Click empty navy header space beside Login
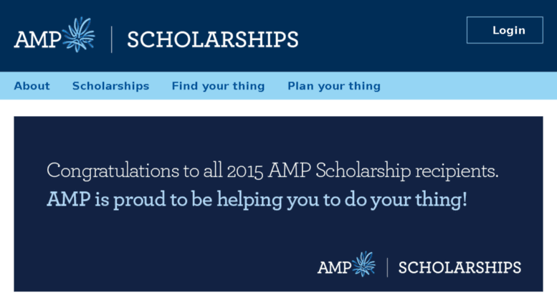The height and width of the screenshot is (303, 557). click(x=382, y=36)
